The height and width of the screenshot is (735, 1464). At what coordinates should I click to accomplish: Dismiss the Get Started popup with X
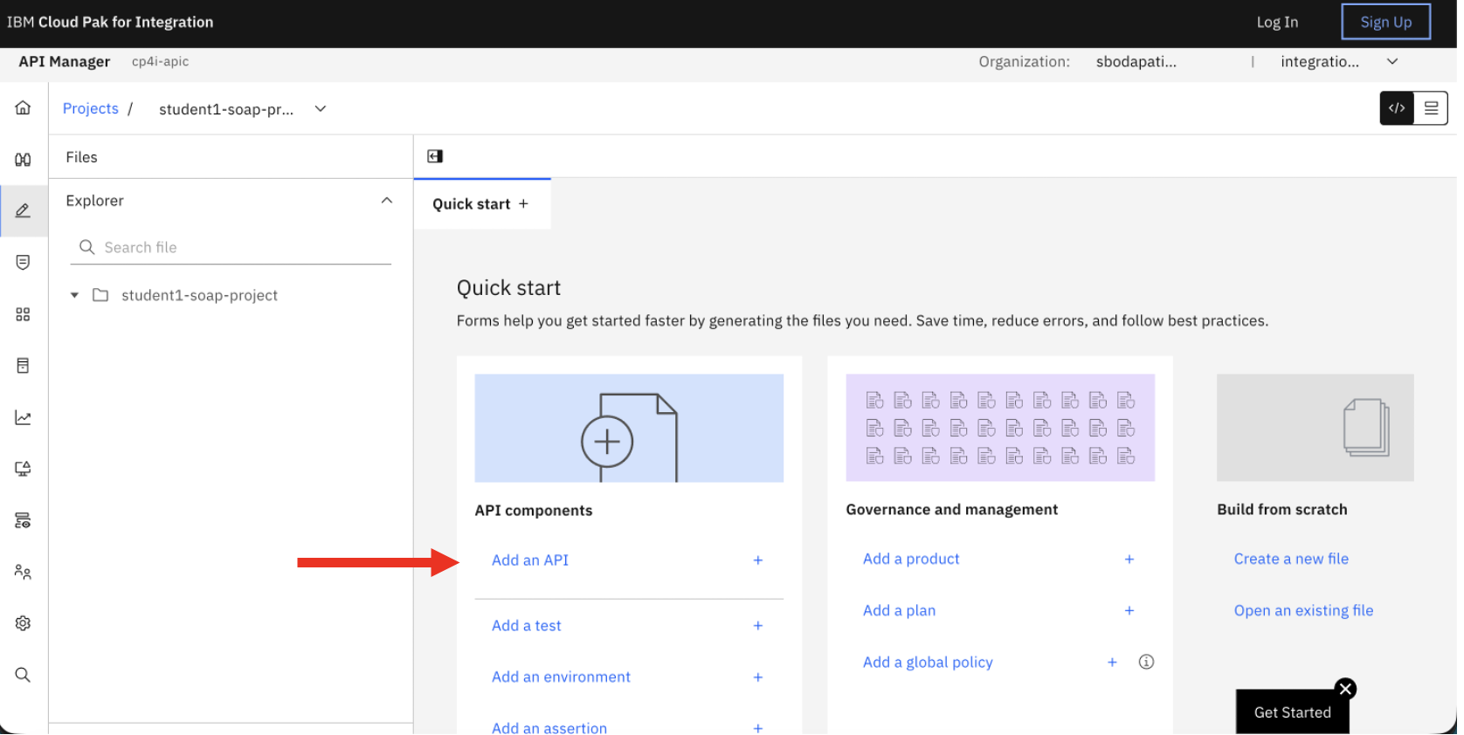point(1346,690)
